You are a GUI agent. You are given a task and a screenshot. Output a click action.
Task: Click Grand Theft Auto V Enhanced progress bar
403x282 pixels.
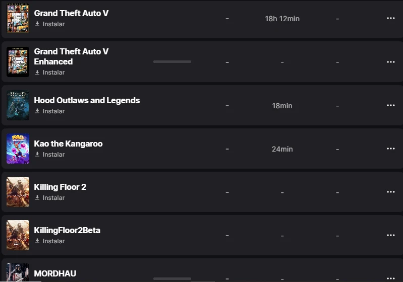tap(172, 62)
